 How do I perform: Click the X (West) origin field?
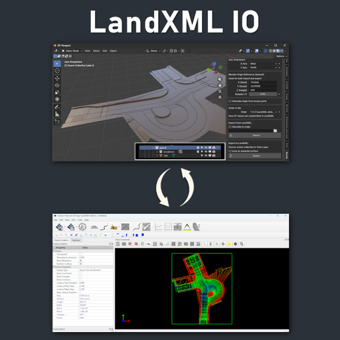(263, 82)
